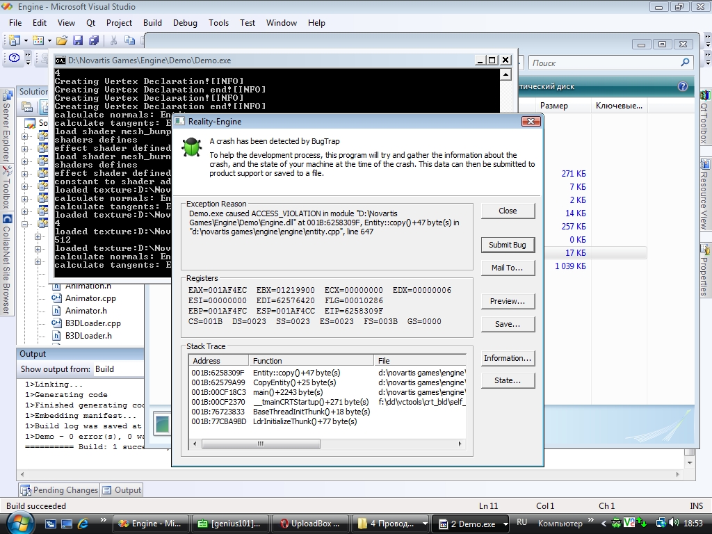The image size is (712, 534).
Task: Open the Build menu
Action: [x=152, y=23]
